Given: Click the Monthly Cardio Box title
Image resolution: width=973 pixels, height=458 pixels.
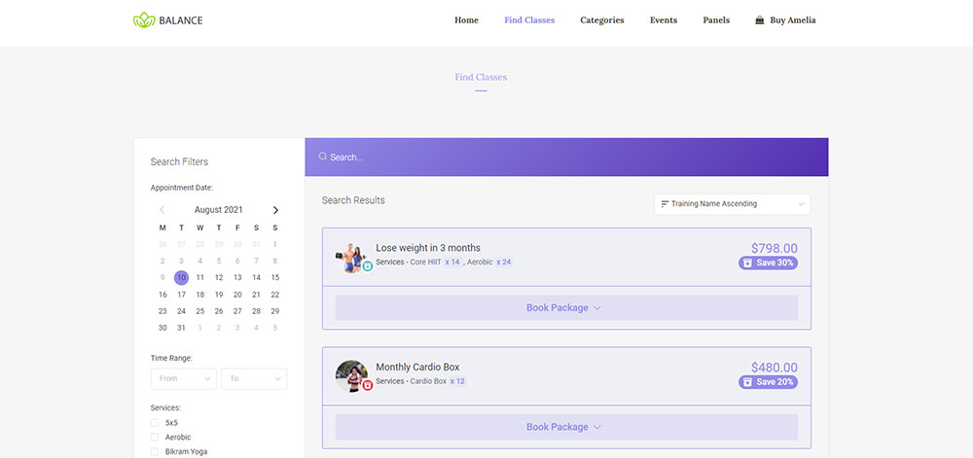Looking at the screenshot, I should click(x=417, y=367).
